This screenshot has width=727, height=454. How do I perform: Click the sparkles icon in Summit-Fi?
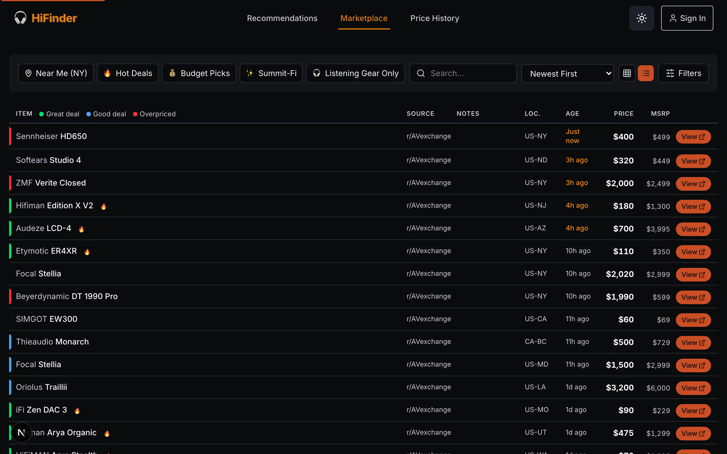tap(250, 73)
